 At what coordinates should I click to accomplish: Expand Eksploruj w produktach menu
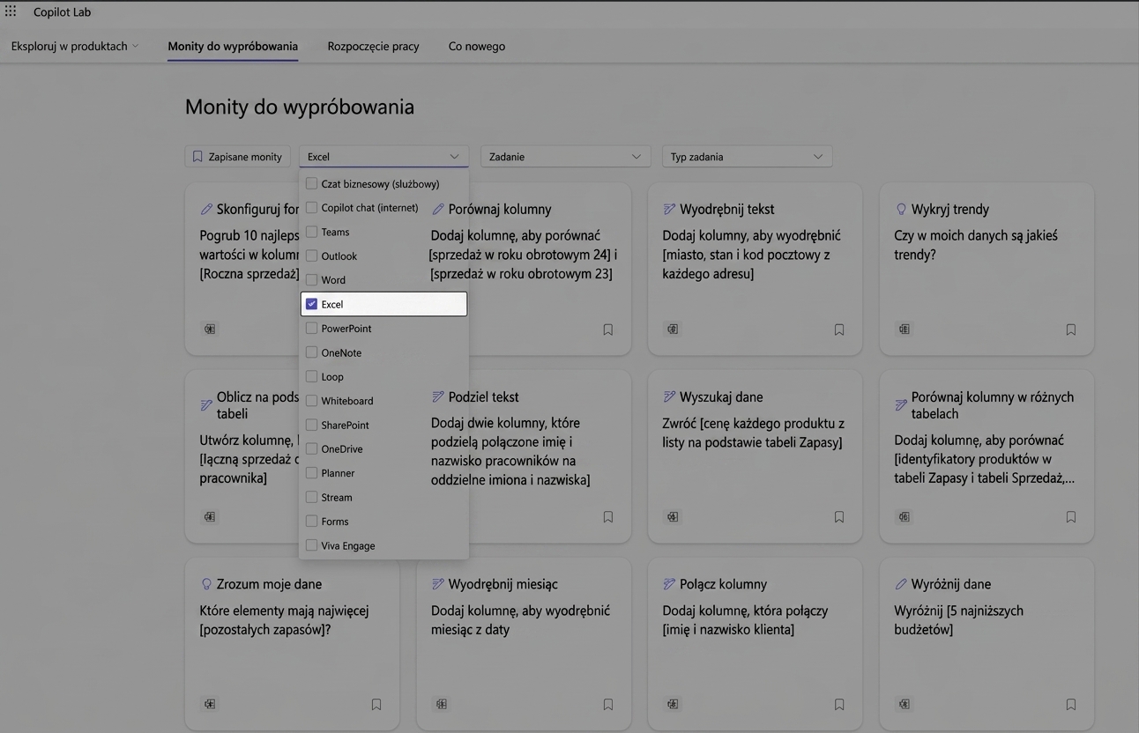click(75, 46)
